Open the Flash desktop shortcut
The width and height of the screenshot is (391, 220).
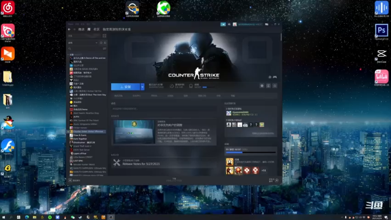pyautogui.click(x=8, y=147)
